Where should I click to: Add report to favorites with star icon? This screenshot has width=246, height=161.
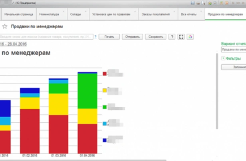[x=5, y=27]
